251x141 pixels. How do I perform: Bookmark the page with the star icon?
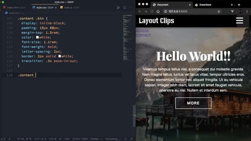coord(219,11)
